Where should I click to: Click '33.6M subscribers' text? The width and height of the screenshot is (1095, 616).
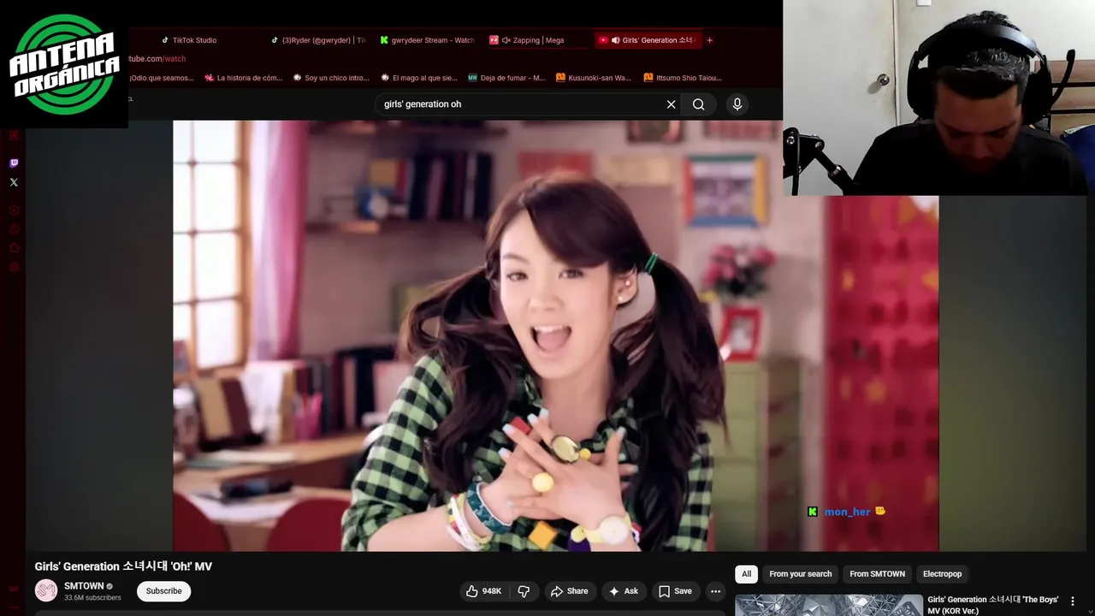click(92, 597)
